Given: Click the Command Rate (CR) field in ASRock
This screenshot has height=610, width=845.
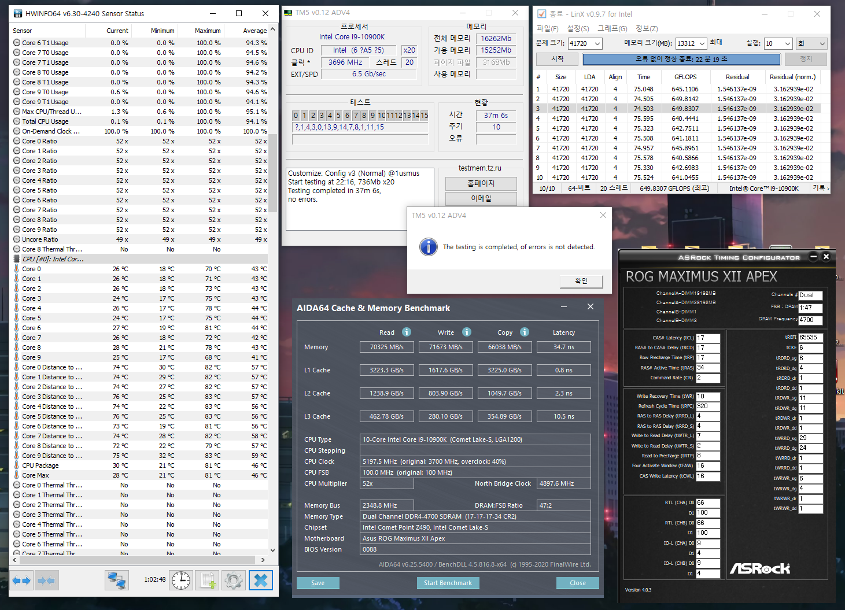Looking at the screenshot, I should [708, 378].
